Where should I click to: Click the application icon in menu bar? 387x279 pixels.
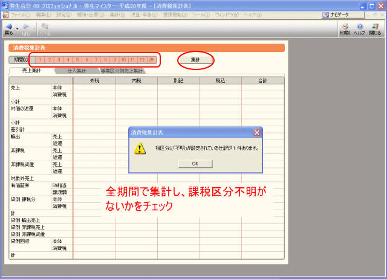(x=5, y=14)
